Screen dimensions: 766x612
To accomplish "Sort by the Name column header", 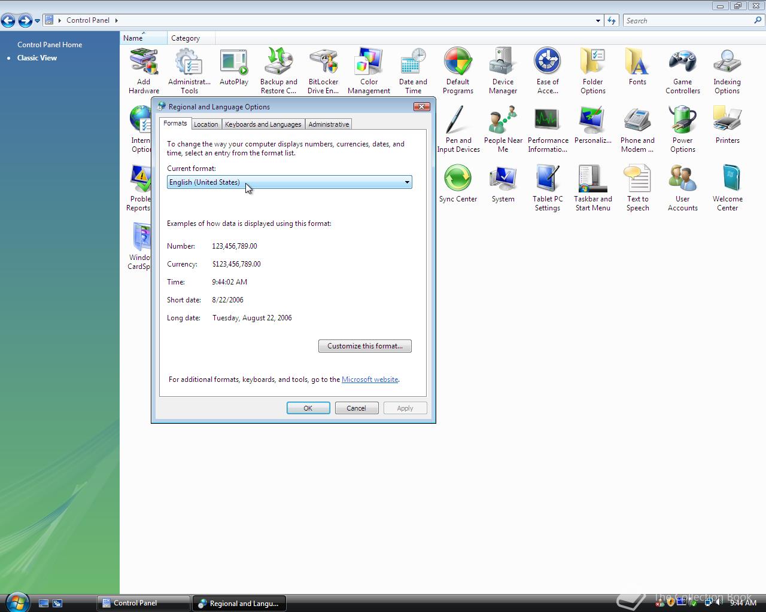I will (144, 38).
